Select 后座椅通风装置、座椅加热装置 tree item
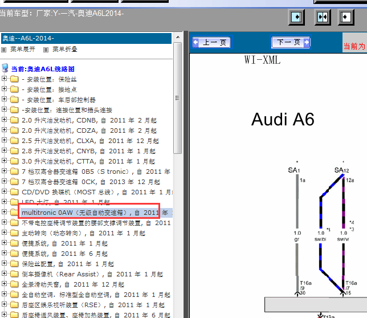Image resolution: width=367 pixels, height=318 pixels. click(96, 315)
